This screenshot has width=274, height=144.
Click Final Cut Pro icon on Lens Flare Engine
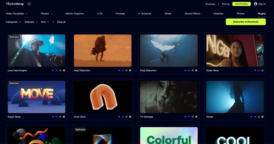click(x=64, y=70)
